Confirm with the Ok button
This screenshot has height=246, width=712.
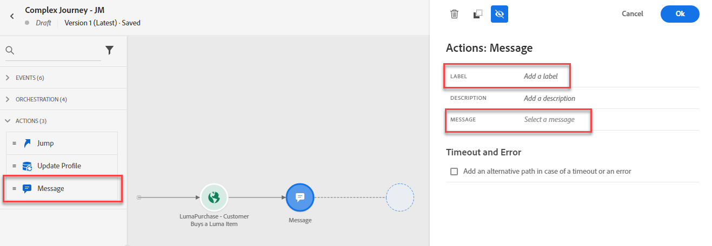(680, 14)
